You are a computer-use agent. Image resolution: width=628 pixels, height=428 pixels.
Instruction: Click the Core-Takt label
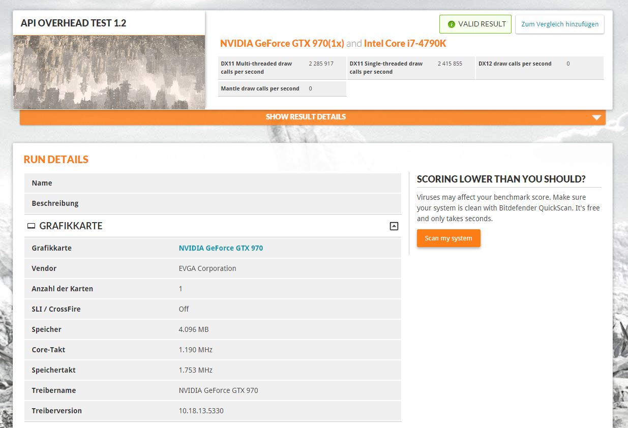(x=48, y=350)
